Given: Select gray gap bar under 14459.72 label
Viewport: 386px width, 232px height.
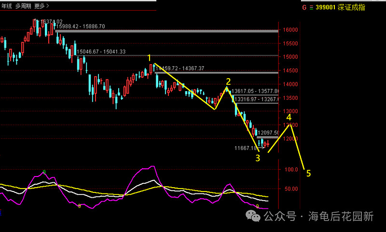Looking at the screenshot, I should coord(217,72).
